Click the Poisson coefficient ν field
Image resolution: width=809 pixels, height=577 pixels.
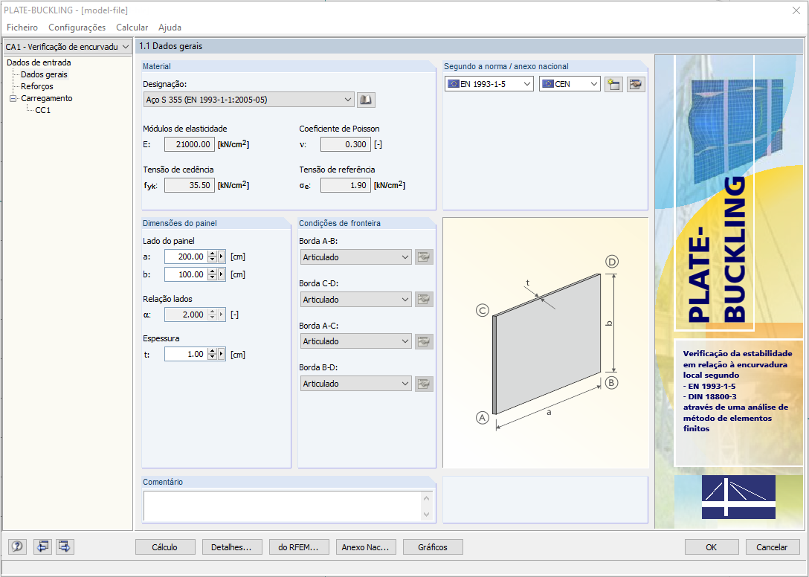(x=346, y=144)
